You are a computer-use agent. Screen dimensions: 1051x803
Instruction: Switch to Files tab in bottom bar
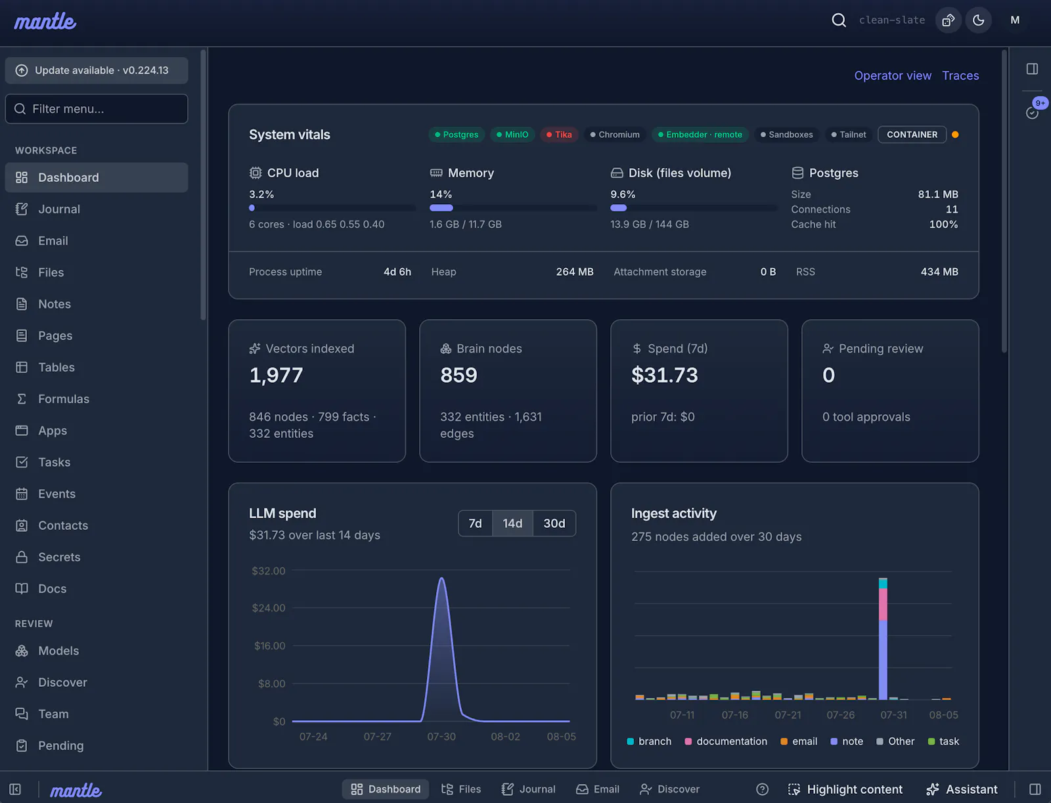click(x=461, y=789)
